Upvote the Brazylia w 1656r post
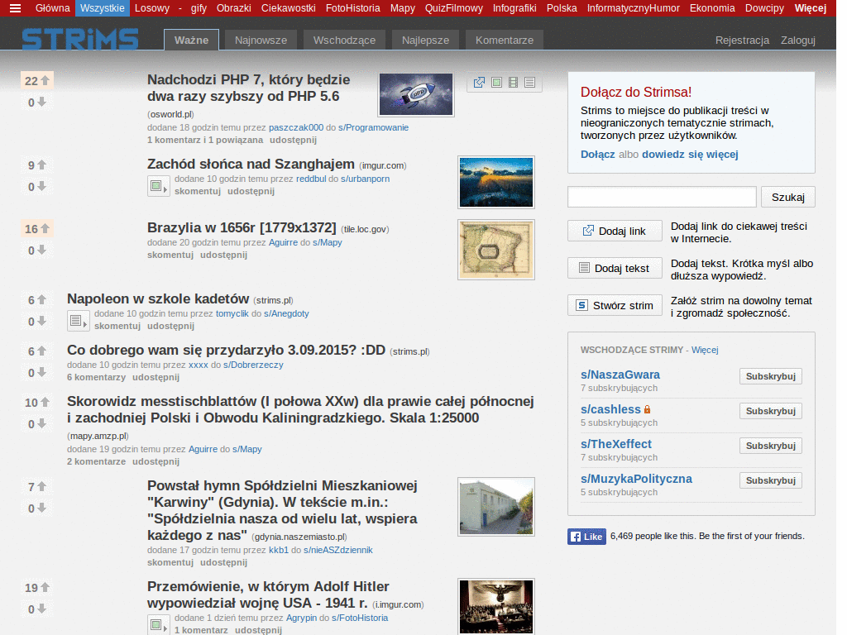Screen dimensions: 847x635 pyautogui.click(x=45, y=228)
